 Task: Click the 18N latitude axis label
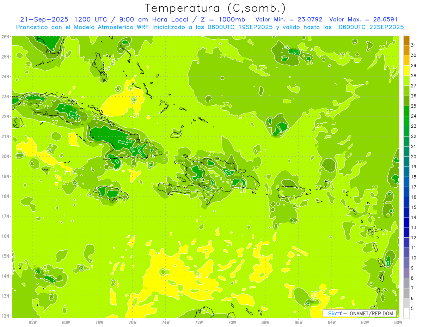[x=5, y=196]
